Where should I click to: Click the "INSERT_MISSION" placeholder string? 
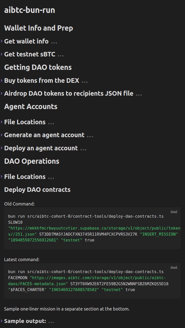[x=159, y=234]
